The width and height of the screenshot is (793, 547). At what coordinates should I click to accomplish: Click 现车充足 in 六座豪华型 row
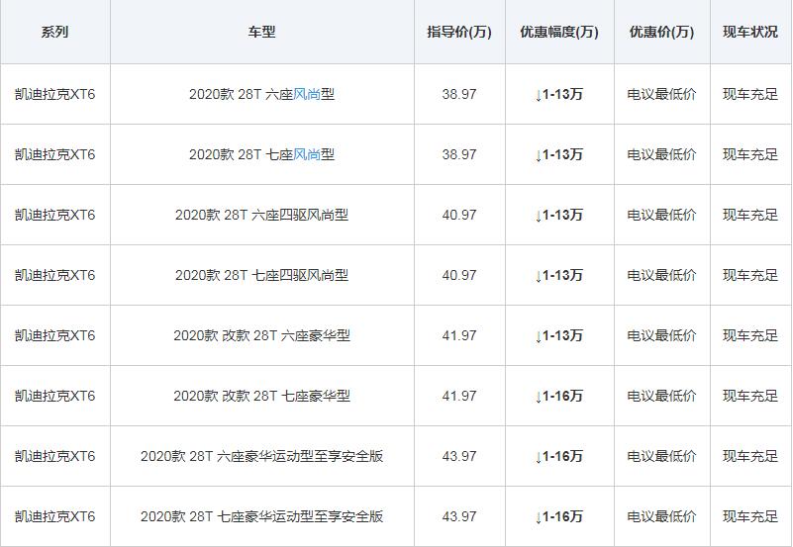[750, 335]
